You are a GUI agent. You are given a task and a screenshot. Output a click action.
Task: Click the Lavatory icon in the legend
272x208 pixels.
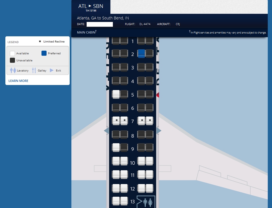[13, 70]
